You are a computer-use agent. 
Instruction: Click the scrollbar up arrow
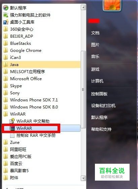click(x=83, y=8)
